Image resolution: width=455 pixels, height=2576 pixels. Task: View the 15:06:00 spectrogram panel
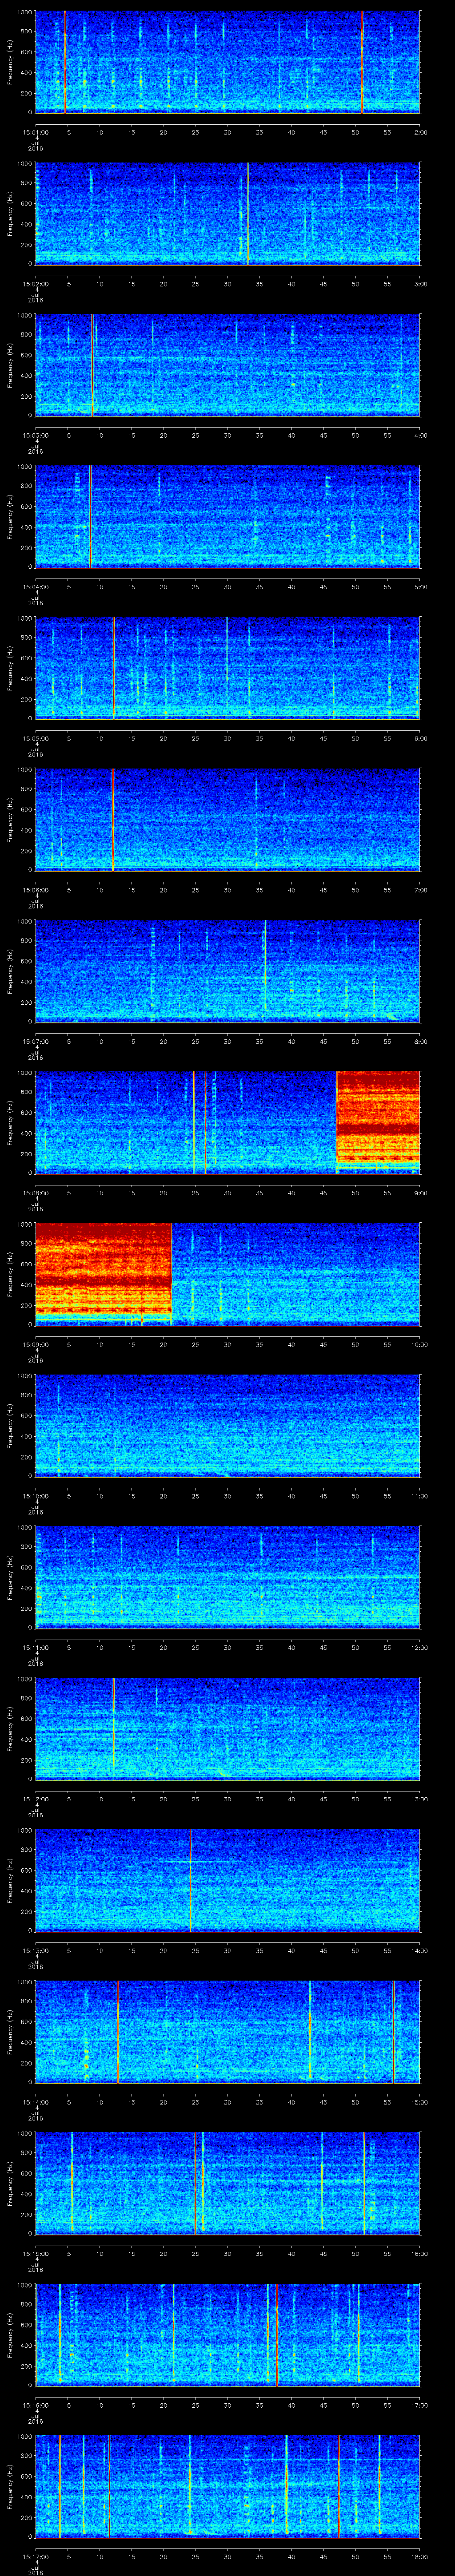[228, 820]
